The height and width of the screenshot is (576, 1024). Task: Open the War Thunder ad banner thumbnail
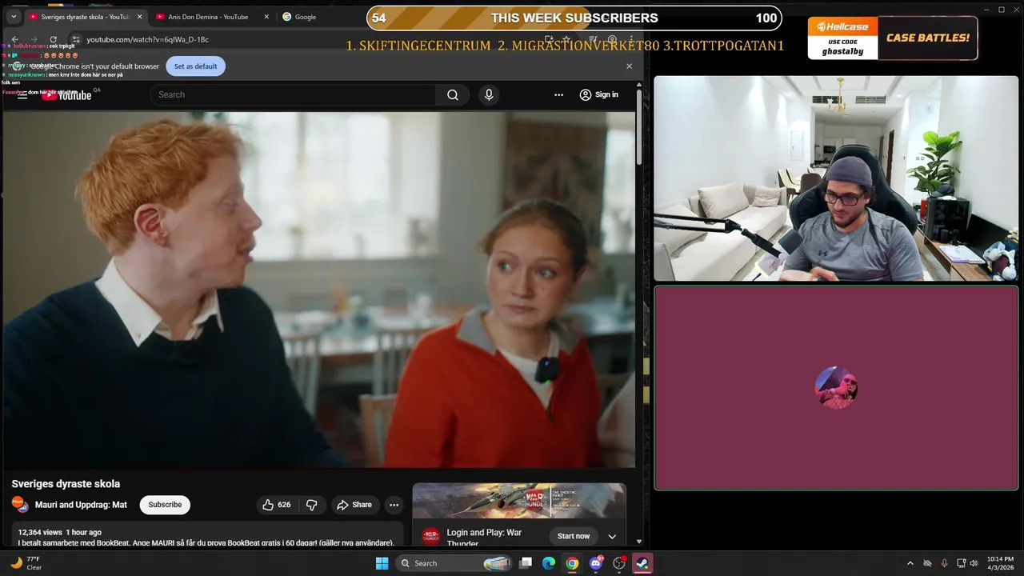pyautogui.click(x=519, y=501)
